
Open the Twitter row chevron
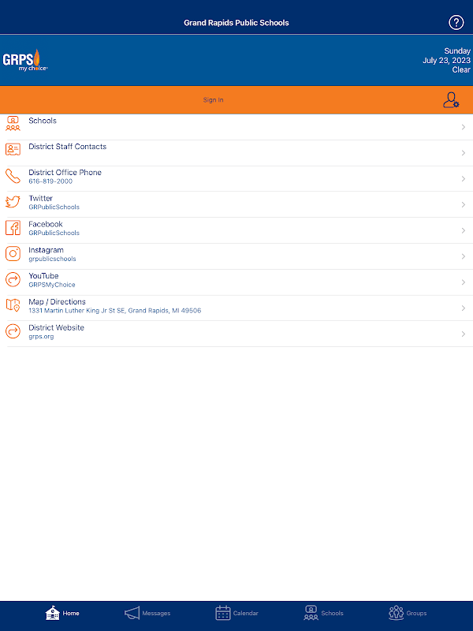pyautogui.click(x=464, y=205)
